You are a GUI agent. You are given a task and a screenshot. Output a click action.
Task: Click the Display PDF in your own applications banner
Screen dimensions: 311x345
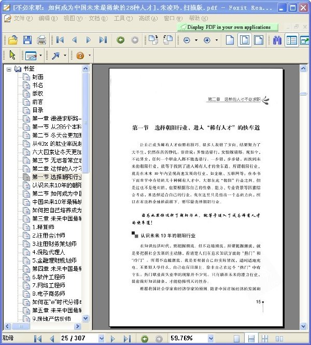click(228, 27)
